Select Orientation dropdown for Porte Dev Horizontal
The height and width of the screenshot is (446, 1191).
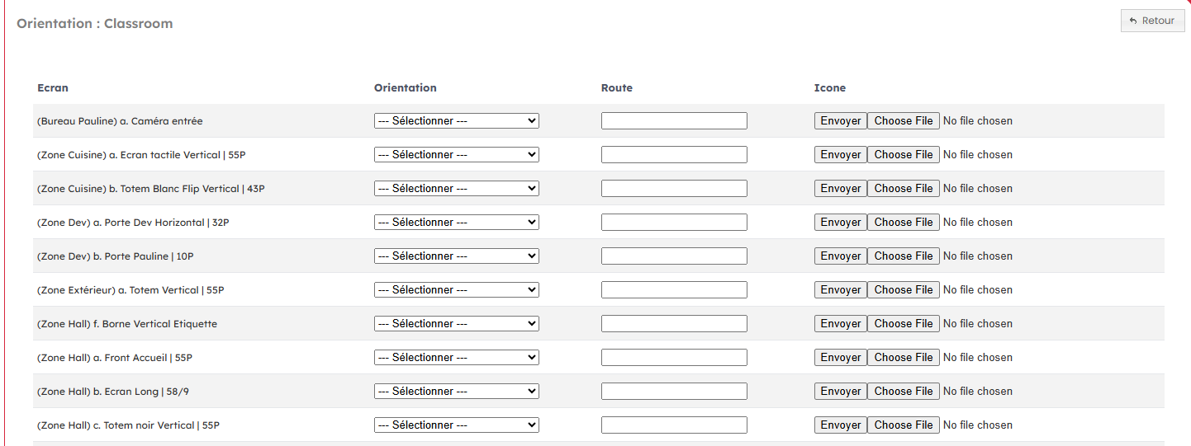click(x=456, y=223)
